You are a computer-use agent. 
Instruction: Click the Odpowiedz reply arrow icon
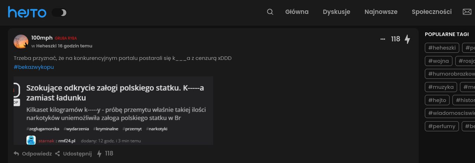click(x=16, y=153)
